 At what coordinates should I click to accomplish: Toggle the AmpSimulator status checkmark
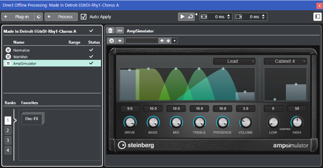[91, 63]
